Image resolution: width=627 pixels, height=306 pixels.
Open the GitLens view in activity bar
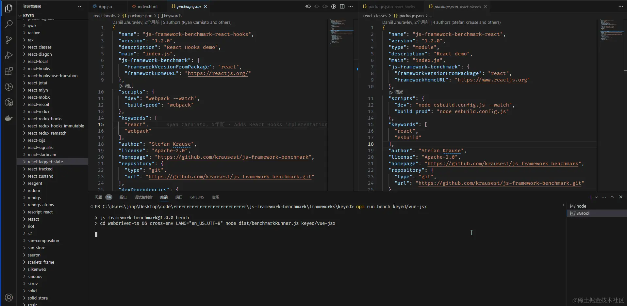(x=9, y=87)
